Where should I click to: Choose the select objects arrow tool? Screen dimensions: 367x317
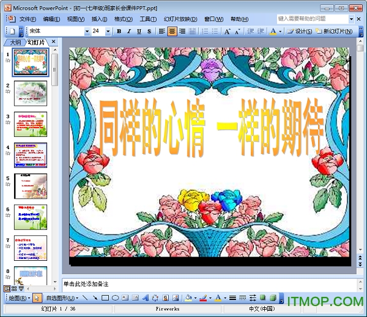[x=37, y=298]
